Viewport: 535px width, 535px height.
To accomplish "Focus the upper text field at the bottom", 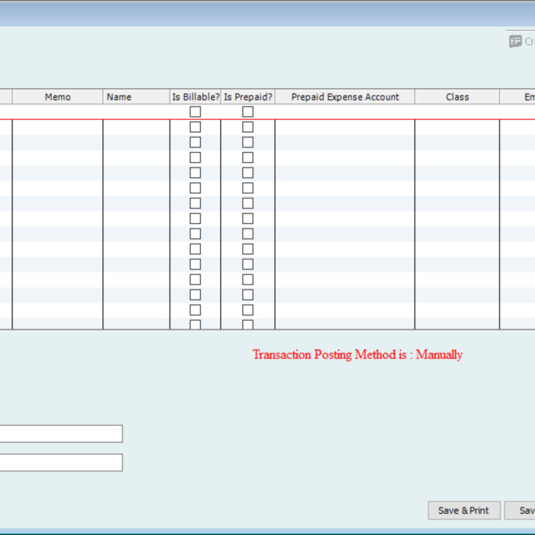I will coord(60,434).
